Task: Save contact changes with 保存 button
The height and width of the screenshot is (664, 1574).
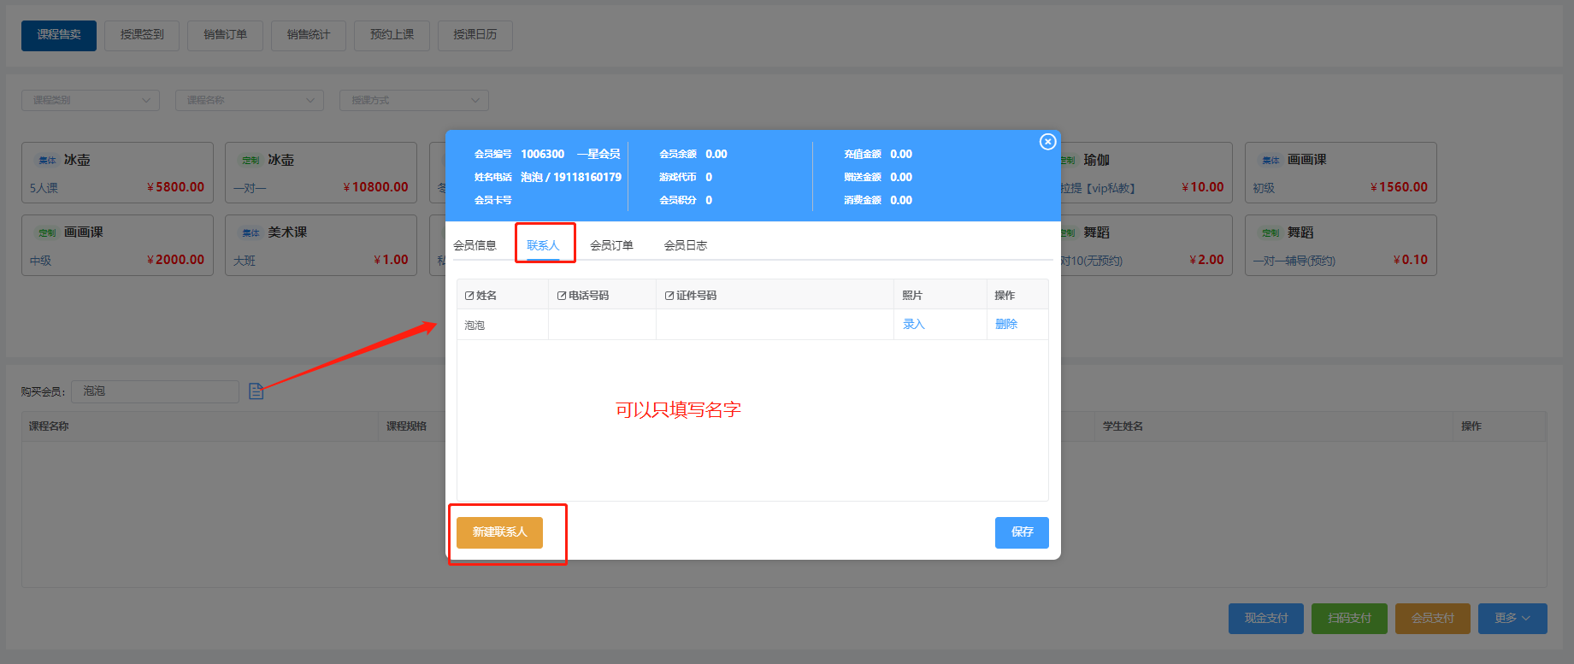Action: point(1022,532)
